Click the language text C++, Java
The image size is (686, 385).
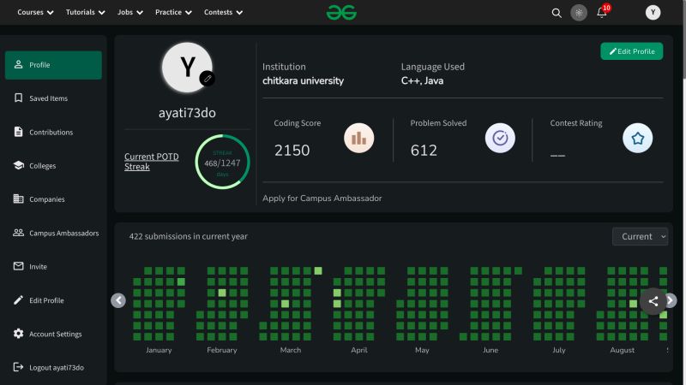click(422, 80)
